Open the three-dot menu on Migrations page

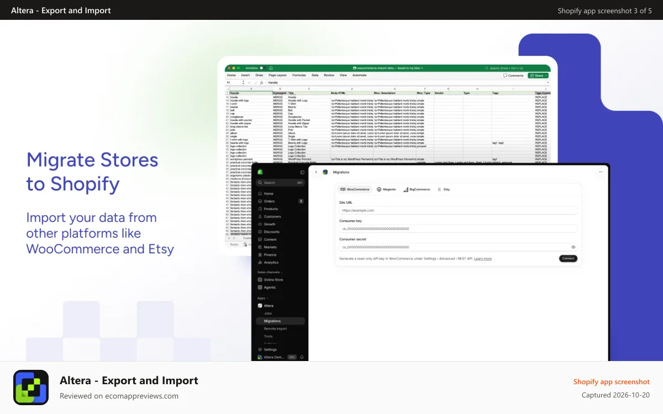(601, 172)
